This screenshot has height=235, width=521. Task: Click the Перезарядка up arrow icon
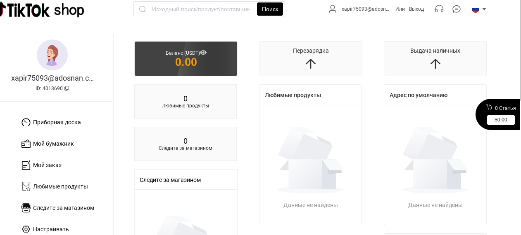tap(311, 63)
